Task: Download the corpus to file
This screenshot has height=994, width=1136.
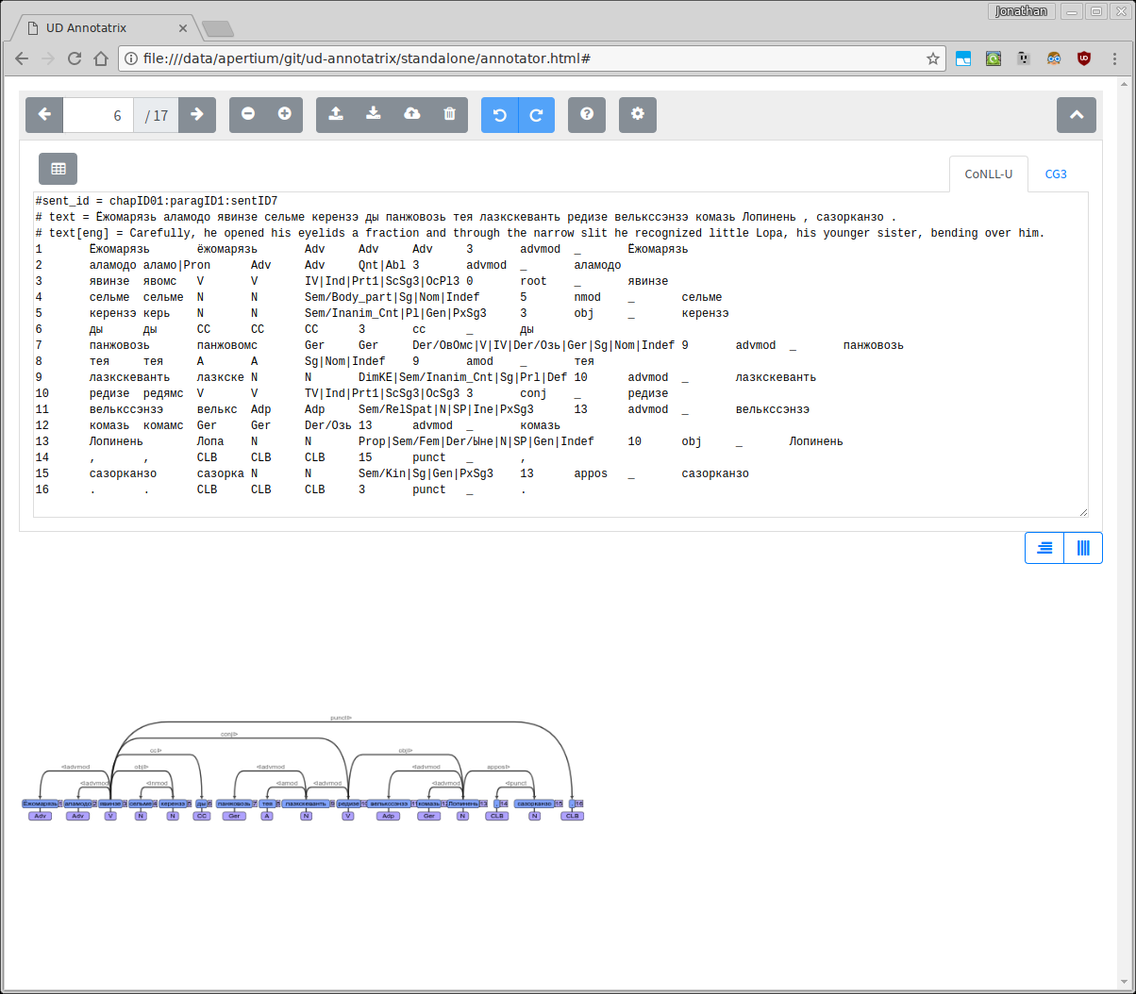Action: [x=373, y=114]
